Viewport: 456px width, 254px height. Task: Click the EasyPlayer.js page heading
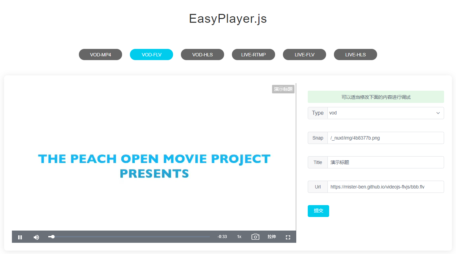tap(228, 19)
